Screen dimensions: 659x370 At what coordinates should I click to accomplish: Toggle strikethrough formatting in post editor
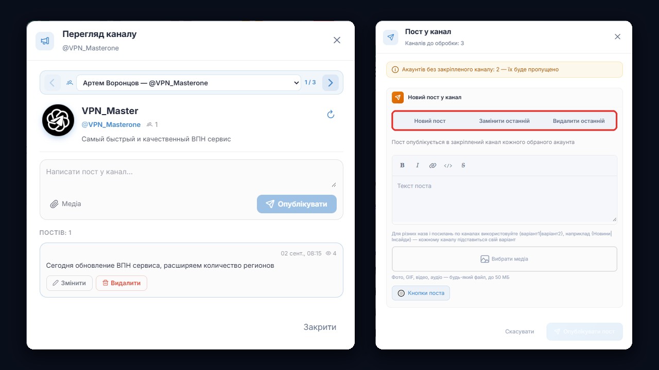[463, 165]
